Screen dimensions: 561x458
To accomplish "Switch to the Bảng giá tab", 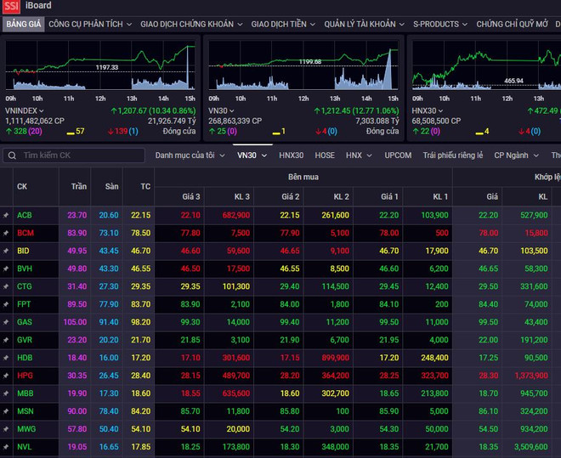I will coord(23,25).
